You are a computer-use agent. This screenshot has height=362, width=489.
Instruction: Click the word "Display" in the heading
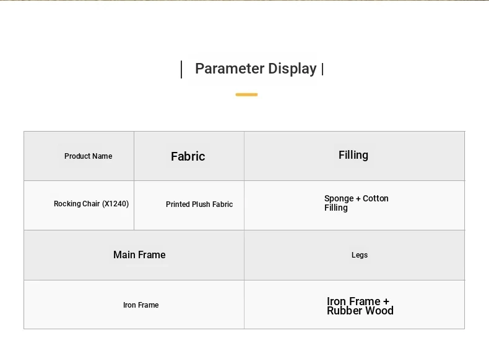click(x=293, y=69)
